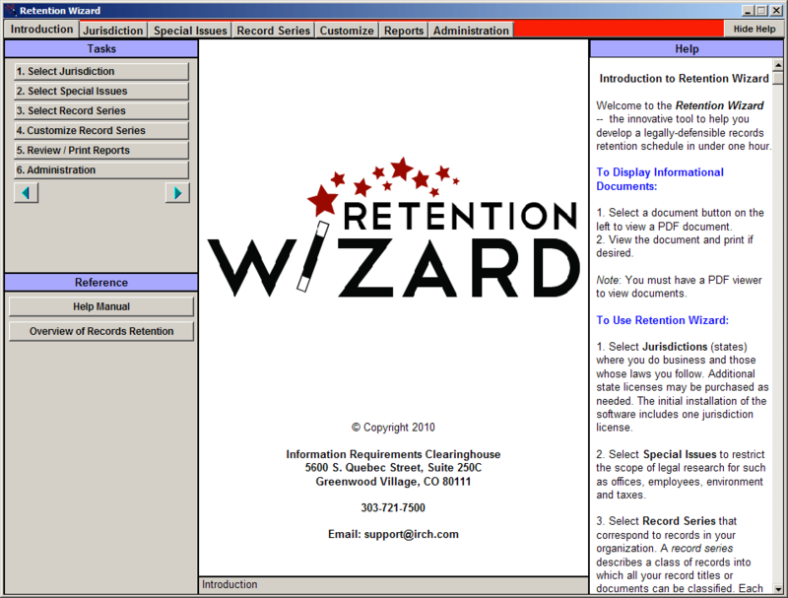Click the 3. Select Record Series task
This screenshot has height=598, width=788.
click(100, 111)
